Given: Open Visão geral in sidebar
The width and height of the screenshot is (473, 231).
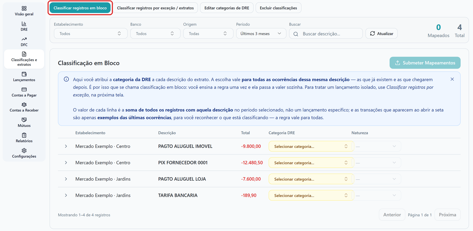Looking at the screenshot, I should pyautogui.click(x=24, y=11).
